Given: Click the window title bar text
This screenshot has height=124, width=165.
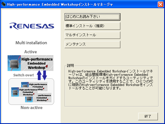Looking at the screenshot, I should tap(60, 5).
